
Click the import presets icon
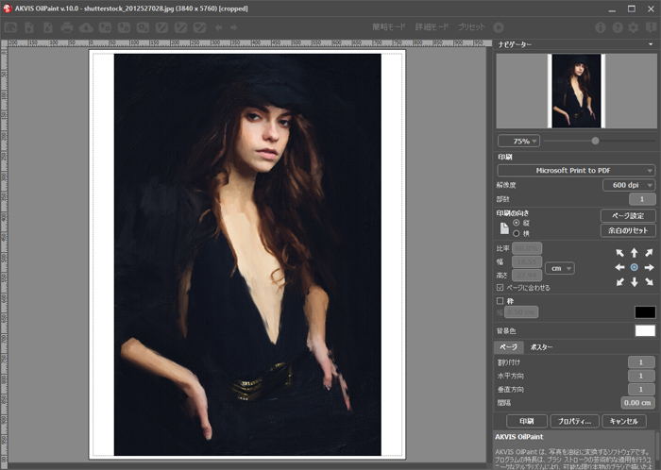[x=105, y=27]
